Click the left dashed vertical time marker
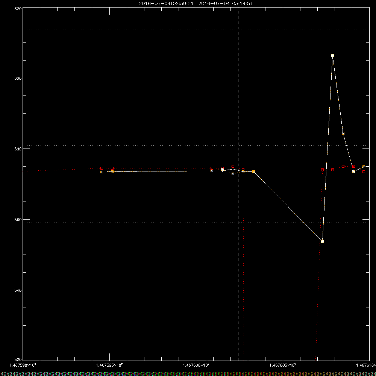Image resolution: width=376 pixels, height=376 pixels. (207, 184)
